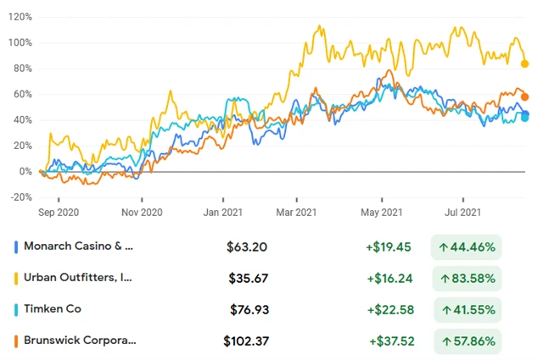Screen dimensions: 543x360
Task: Select the Brunswick Corporation stock name
Action: [x=80, y=341]
